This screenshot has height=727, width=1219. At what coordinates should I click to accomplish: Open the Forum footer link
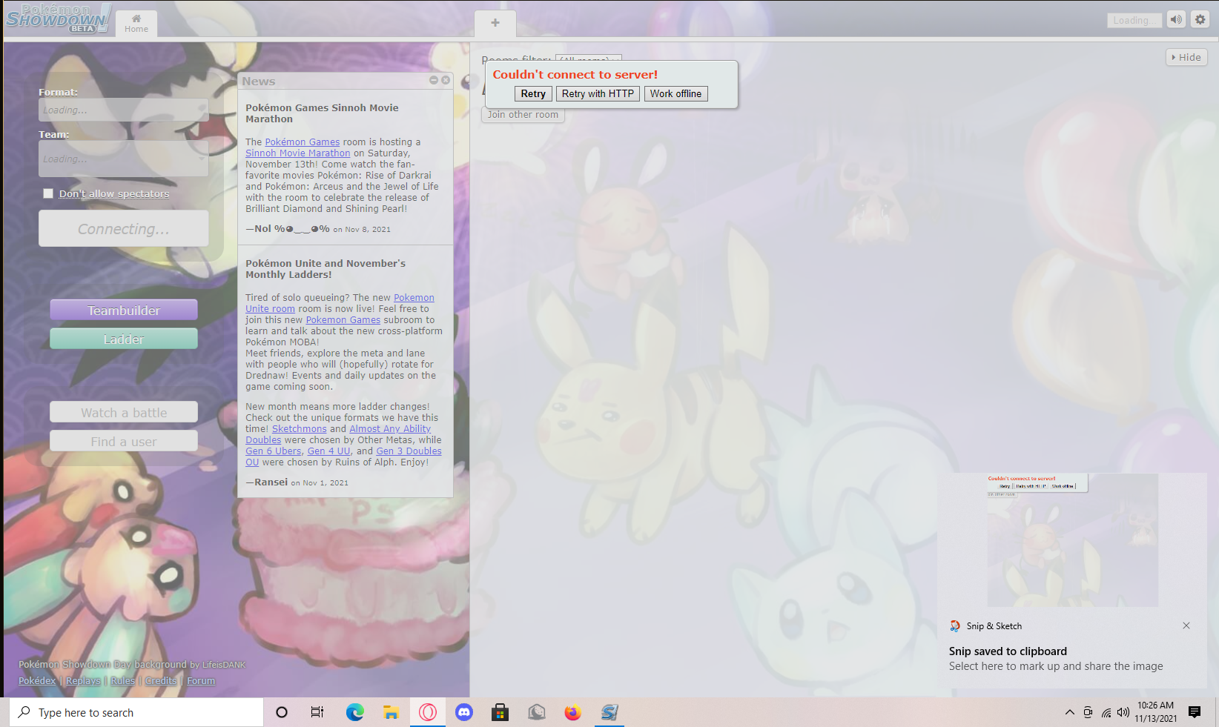(x=201, y=681)
